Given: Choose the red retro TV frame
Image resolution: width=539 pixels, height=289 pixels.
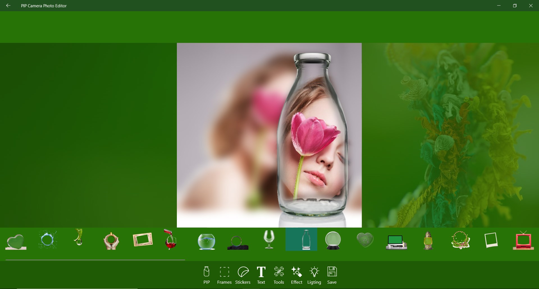Looking at the screenshot, I should point(523,240).
